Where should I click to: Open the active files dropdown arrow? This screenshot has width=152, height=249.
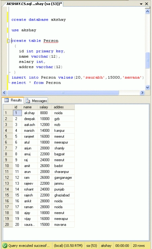coord(141,4)
